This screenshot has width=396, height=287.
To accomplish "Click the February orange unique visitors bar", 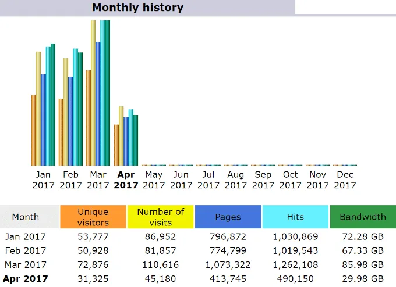I will [x=61, y=132].
